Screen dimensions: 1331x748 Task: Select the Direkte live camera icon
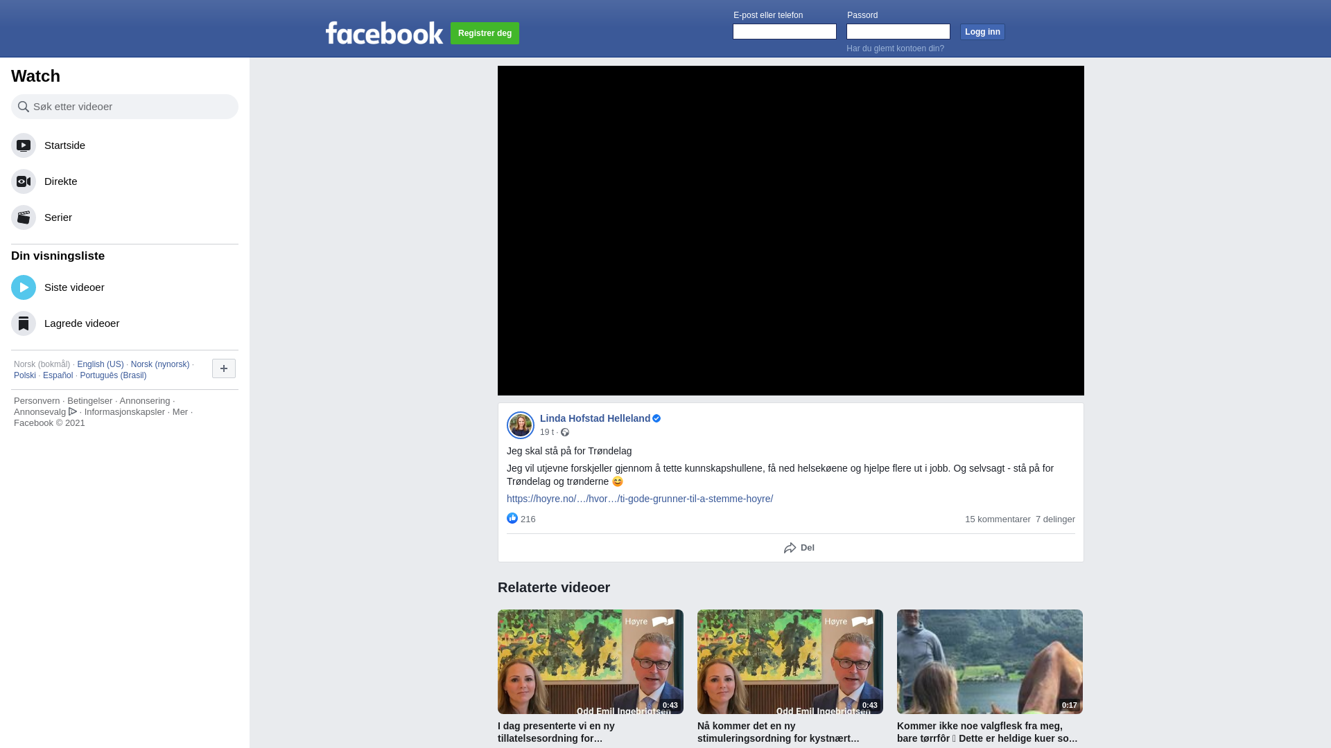point(24,181)
